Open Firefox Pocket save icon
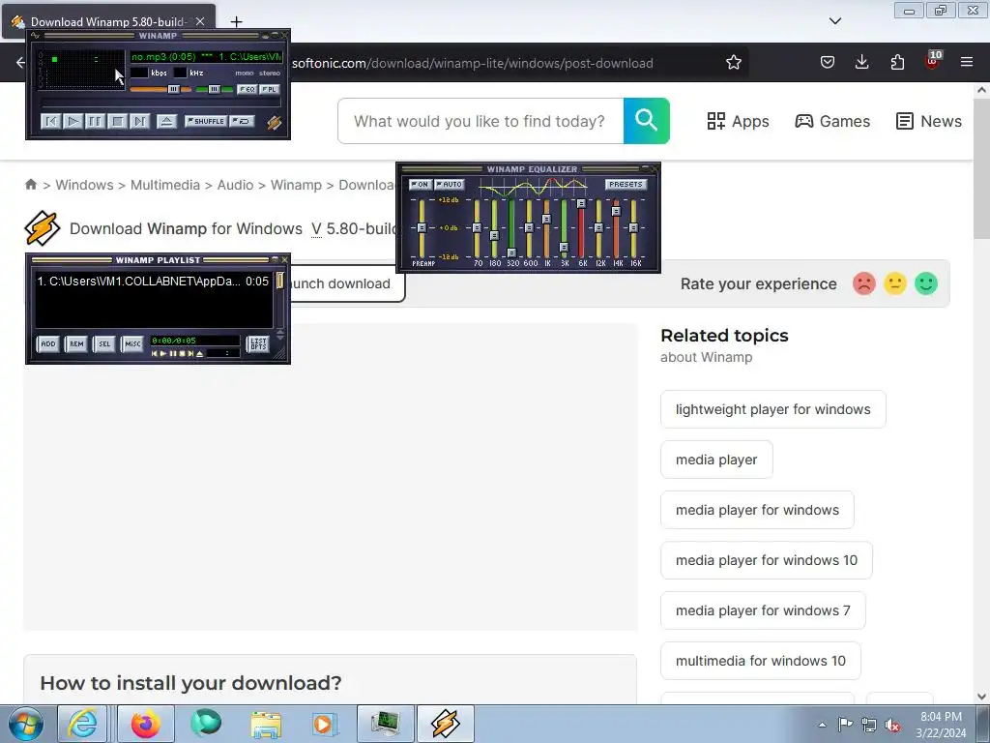Image resolution: width=990 pixels, height=743 pixels. 828,62
